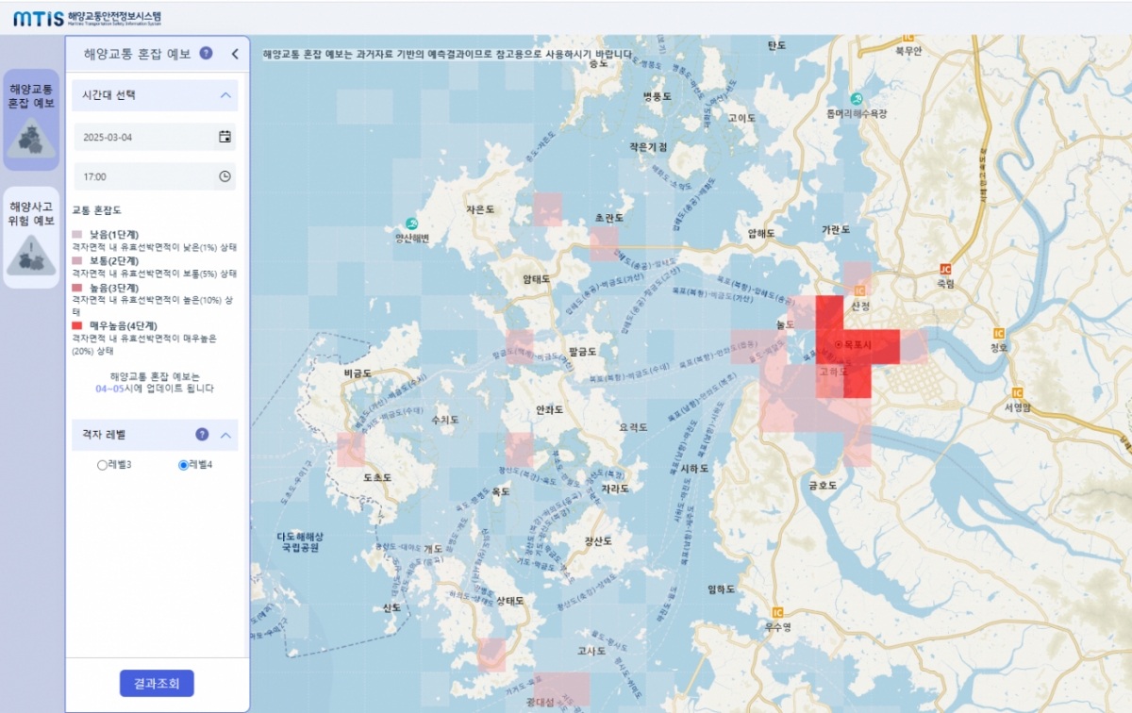Click the 톱머리해수욕장 beach marker icon
1132x713 pixels.
pos(856,99)
